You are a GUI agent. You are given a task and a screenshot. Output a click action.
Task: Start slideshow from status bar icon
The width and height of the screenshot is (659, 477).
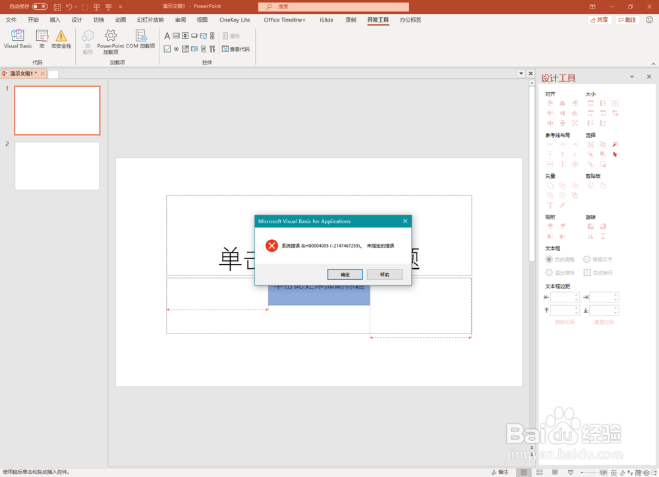point(570,472)
